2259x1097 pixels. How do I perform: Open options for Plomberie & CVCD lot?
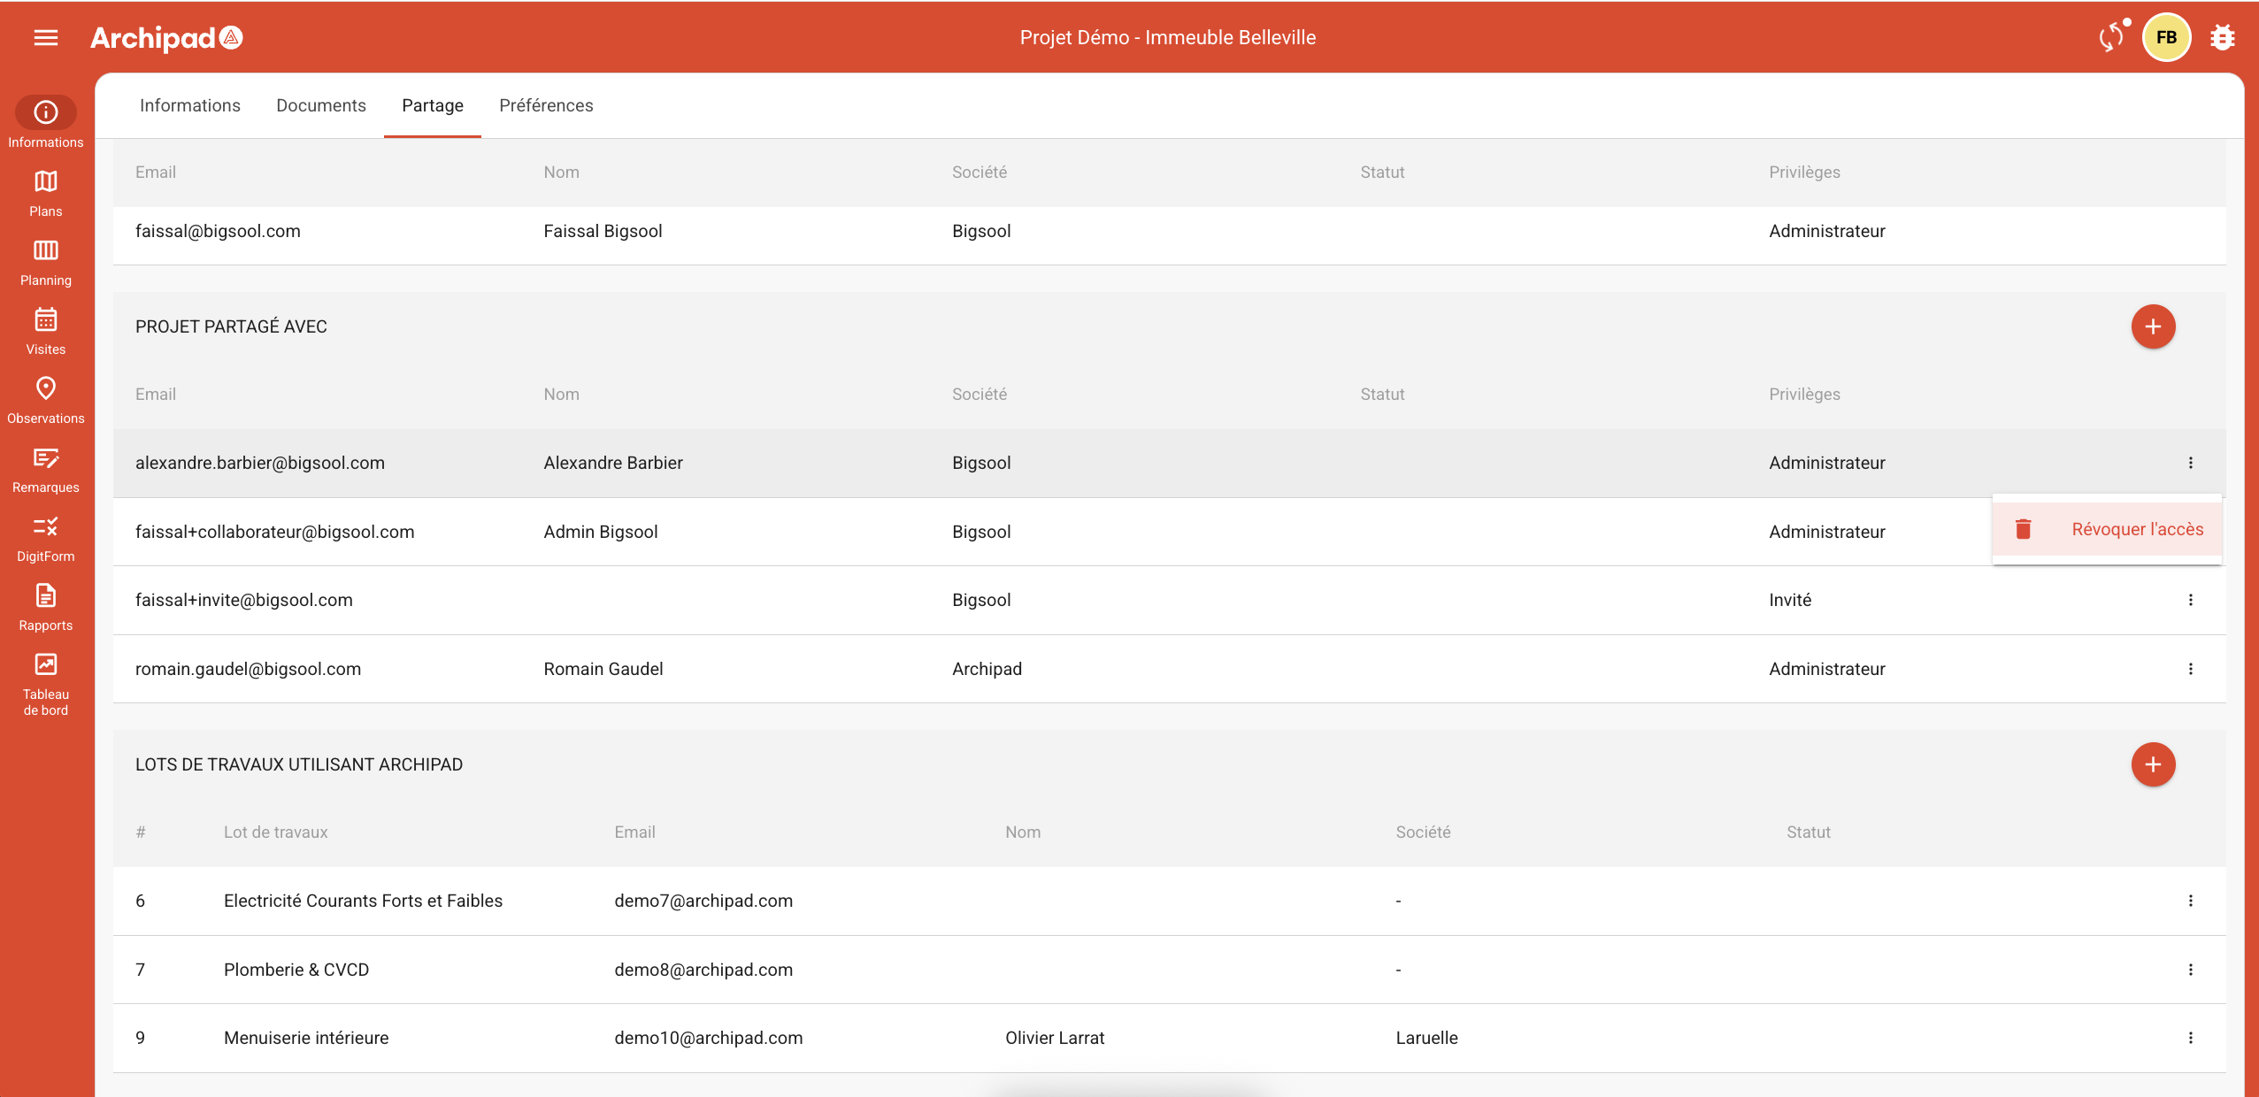pyautogui.click(x=2191, y=970)
